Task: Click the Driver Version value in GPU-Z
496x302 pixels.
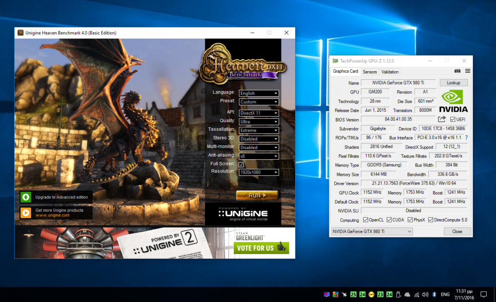Action: 414,183
